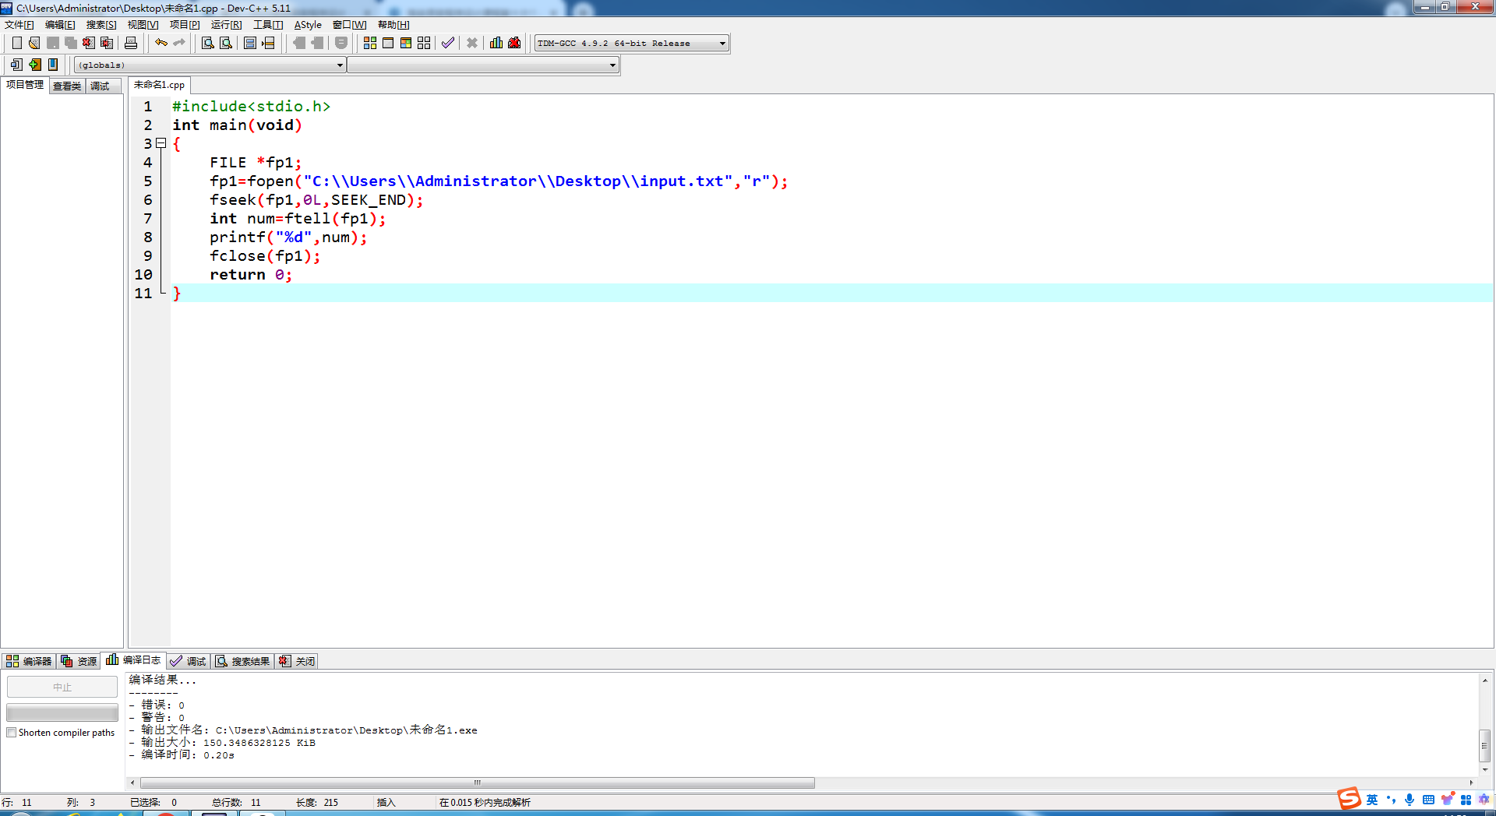The height and width of the screenshot is (816, 1496).
Task: Click the Redo arrow icon
Action: coord(179,43)
